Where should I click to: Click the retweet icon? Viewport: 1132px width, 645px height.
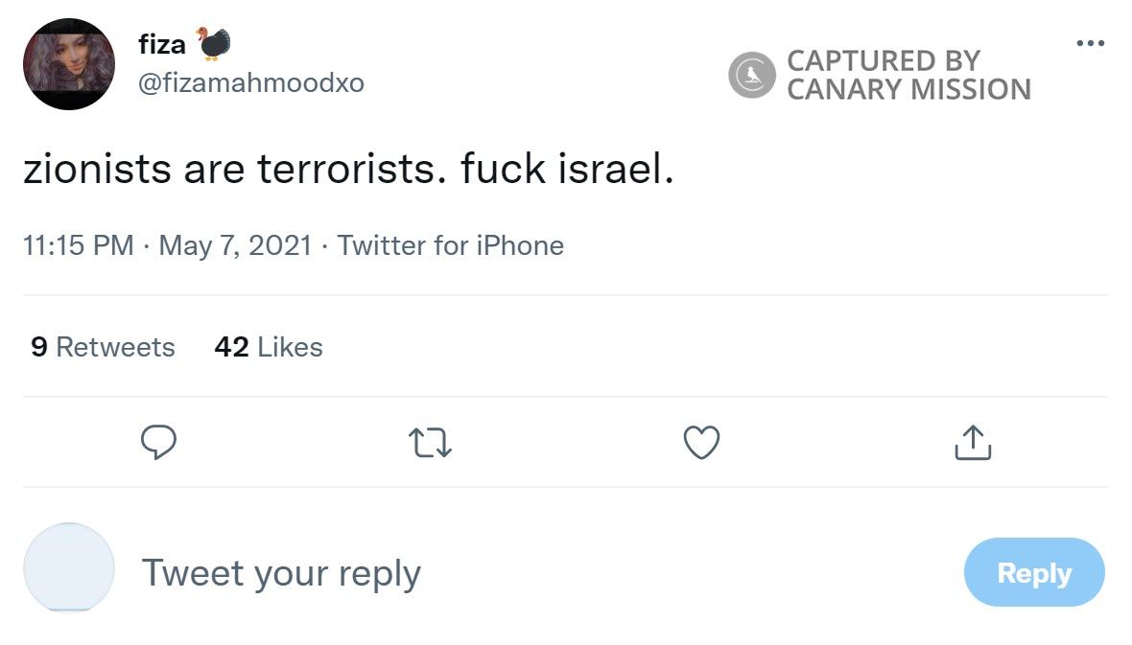(x=431, y=442)
